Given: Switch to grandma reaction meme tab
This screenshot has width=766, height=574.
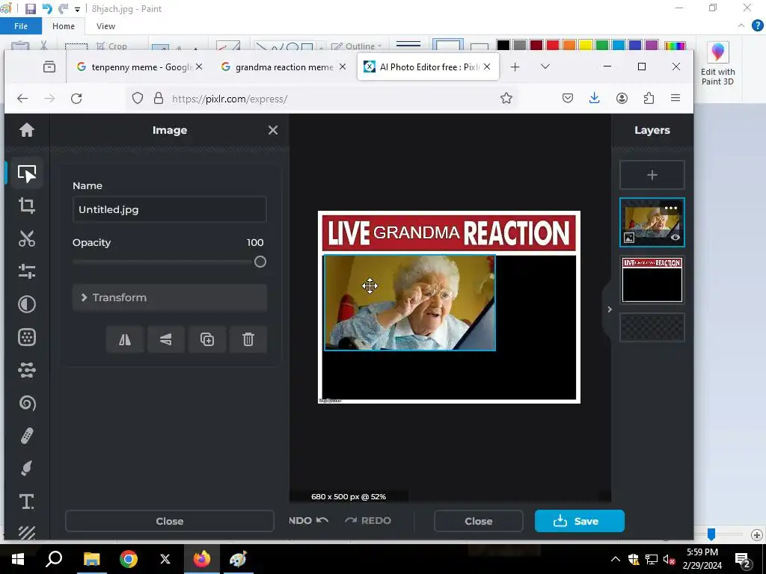Looking at the screenshot, I should click(284, 67).
